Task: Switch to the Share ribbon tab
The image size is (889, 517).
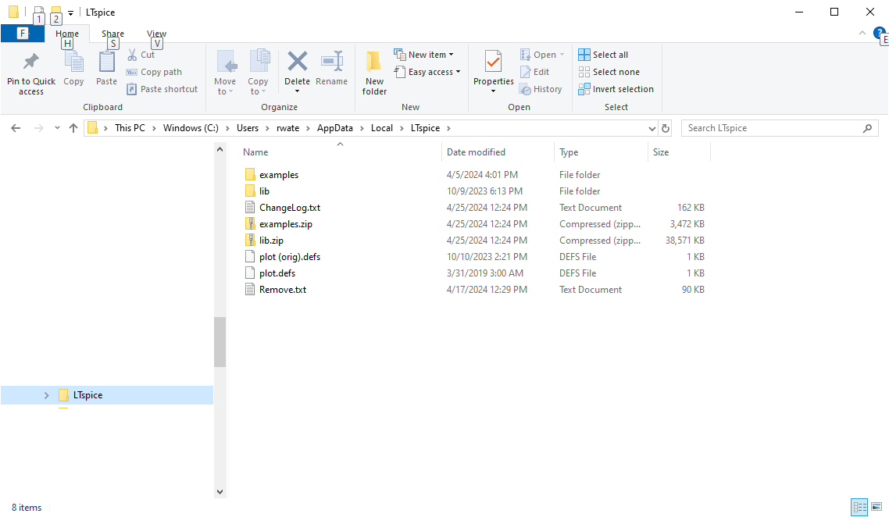Action: click(x=112, y=34)
